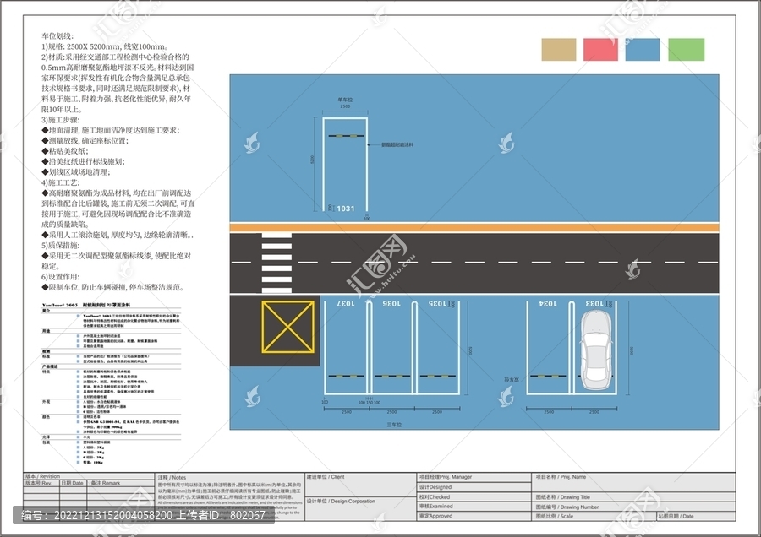Click the 三车位 label below the triple spots
Image resolution: width=761 pixels, height=537 pixels.
point(394,425)
